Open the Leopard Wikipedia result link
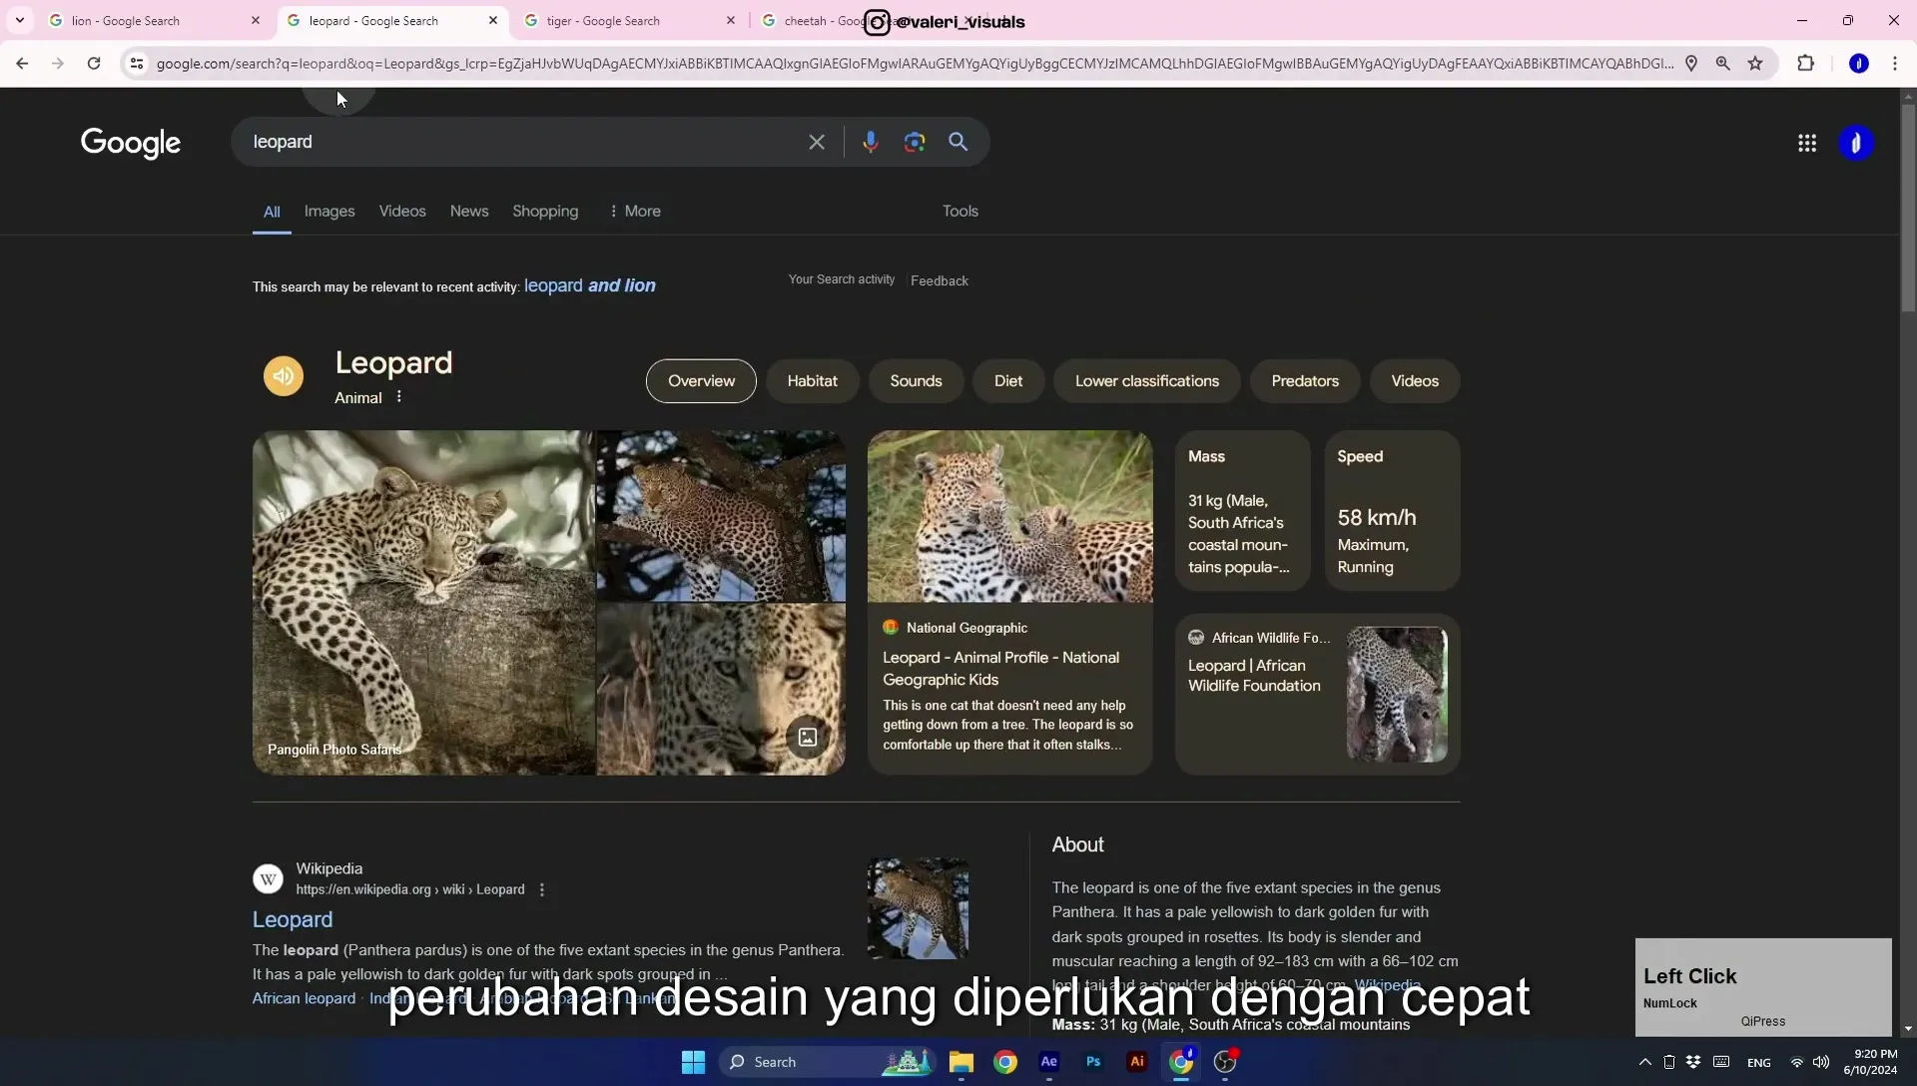Screen dimensions: 1917x1086 coord(293,919)
